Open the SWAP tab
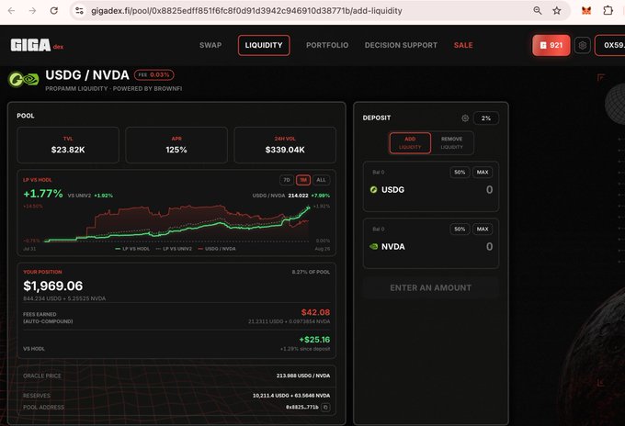 click(x=210, y=45)
